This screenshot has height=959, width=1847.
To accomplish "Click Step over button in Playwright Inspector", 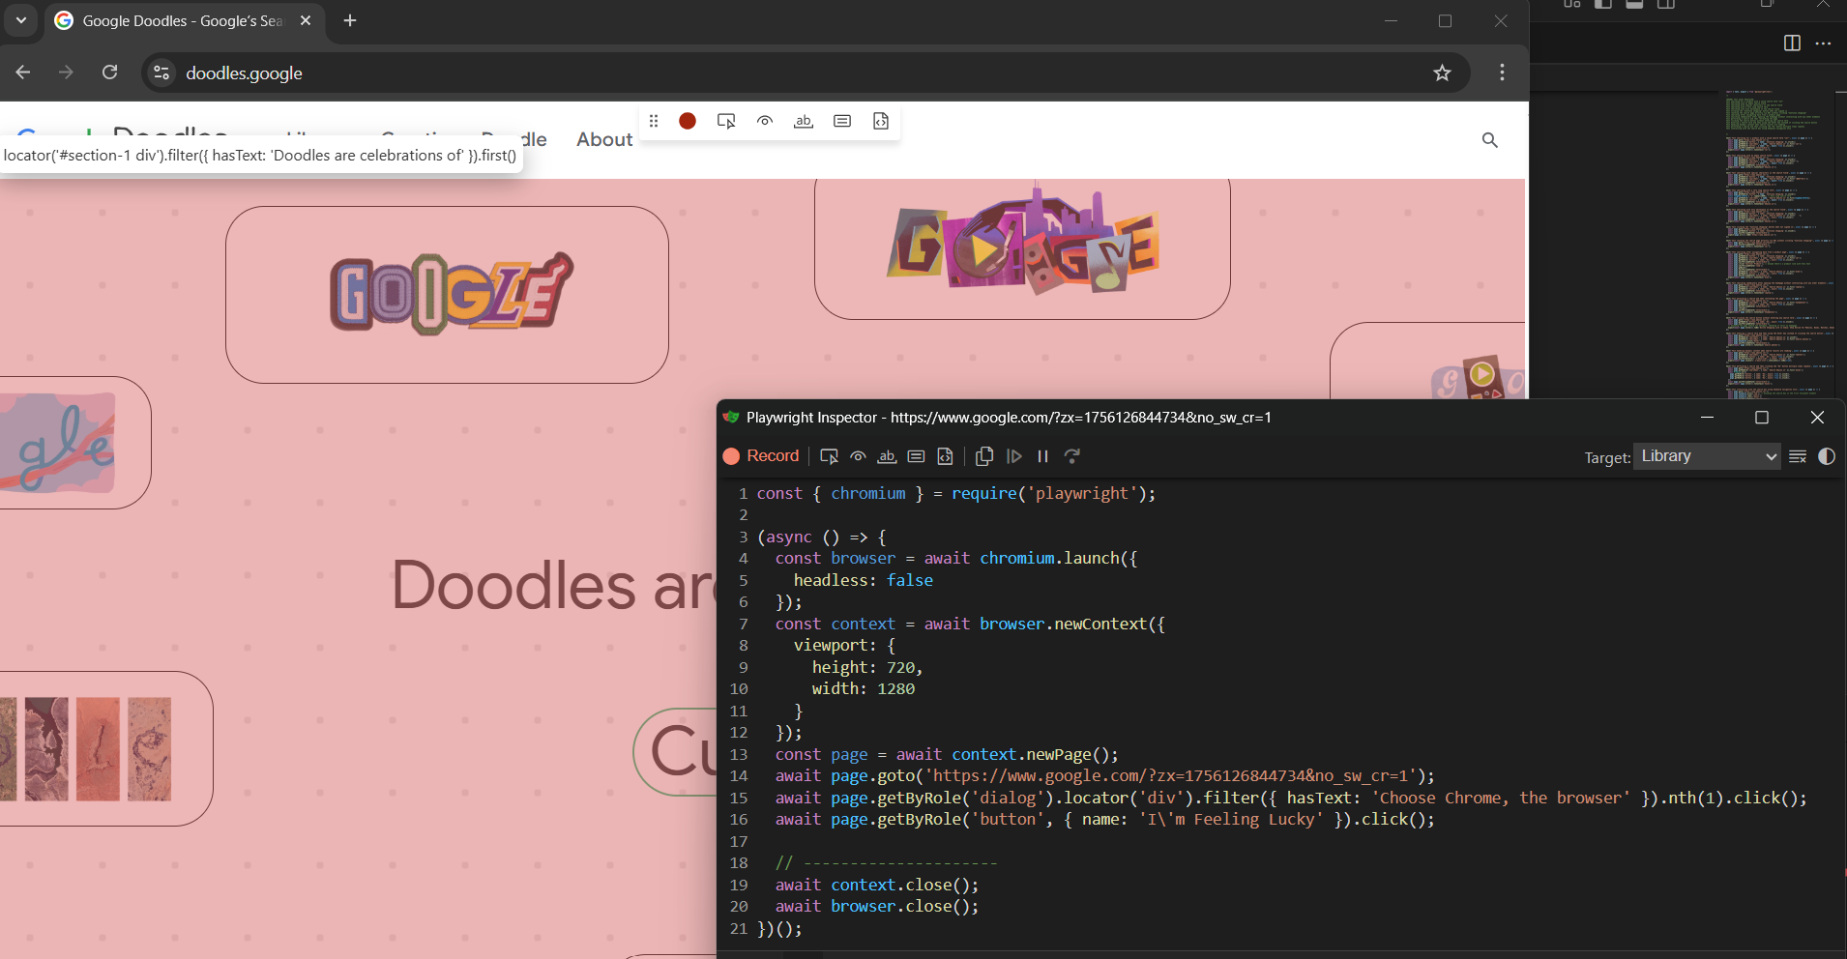I will (x=1071, y=456).
